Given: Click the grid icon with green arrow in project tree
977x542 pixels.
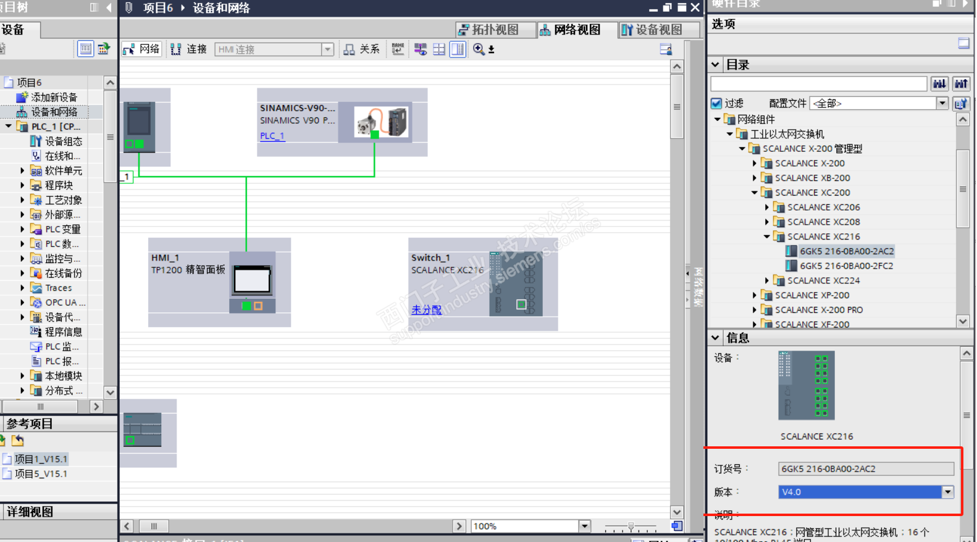Looking at the screenshot, I should click(104, 49).
